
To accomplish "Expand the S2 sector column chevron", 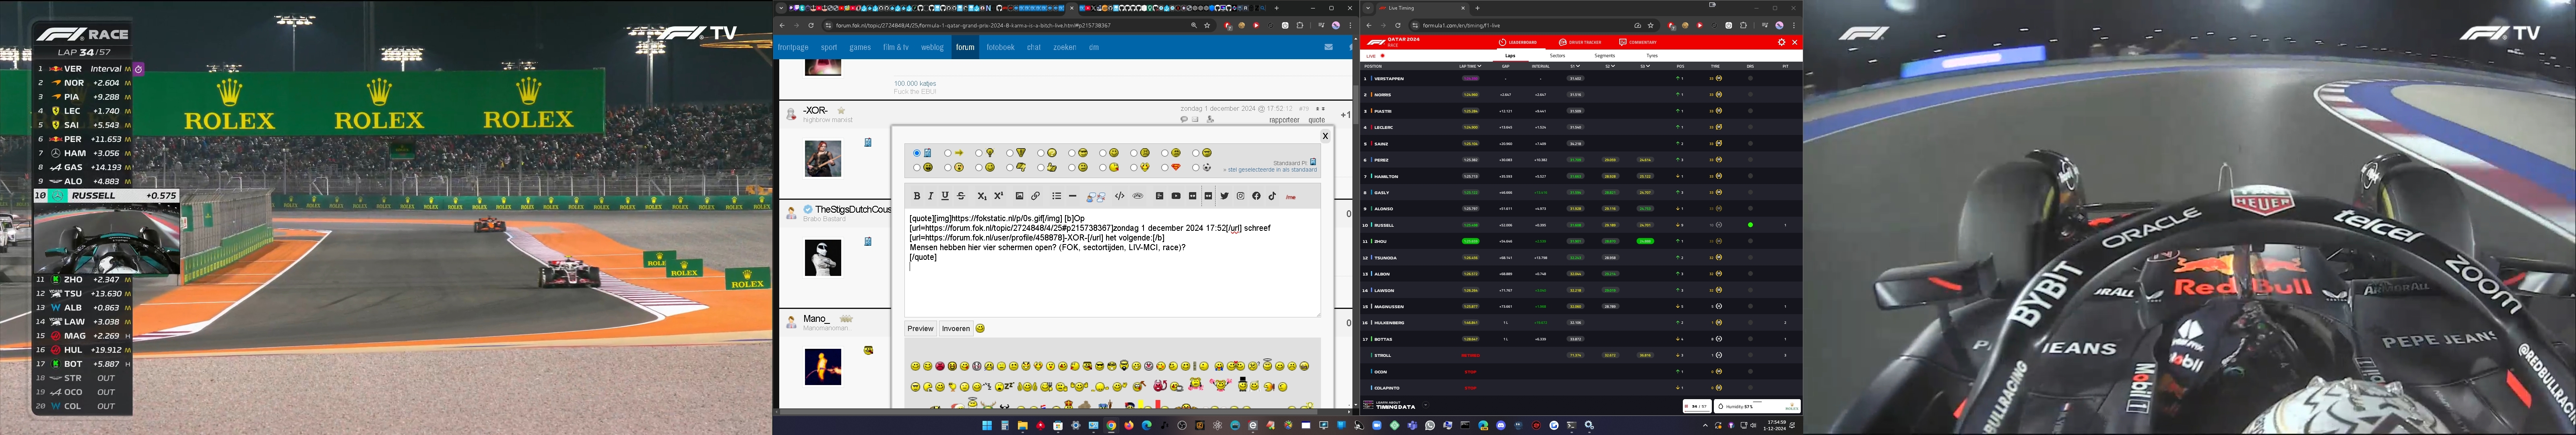I will (1613, 66).
